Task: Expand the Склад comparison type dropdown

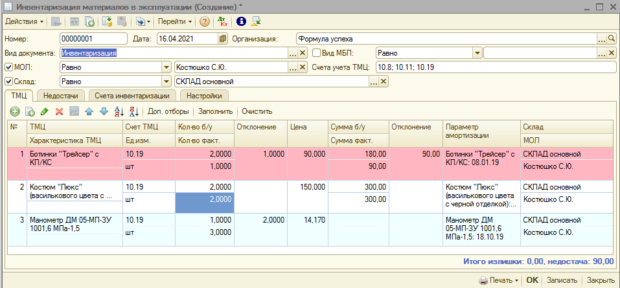Action: [x=166, y=82]
